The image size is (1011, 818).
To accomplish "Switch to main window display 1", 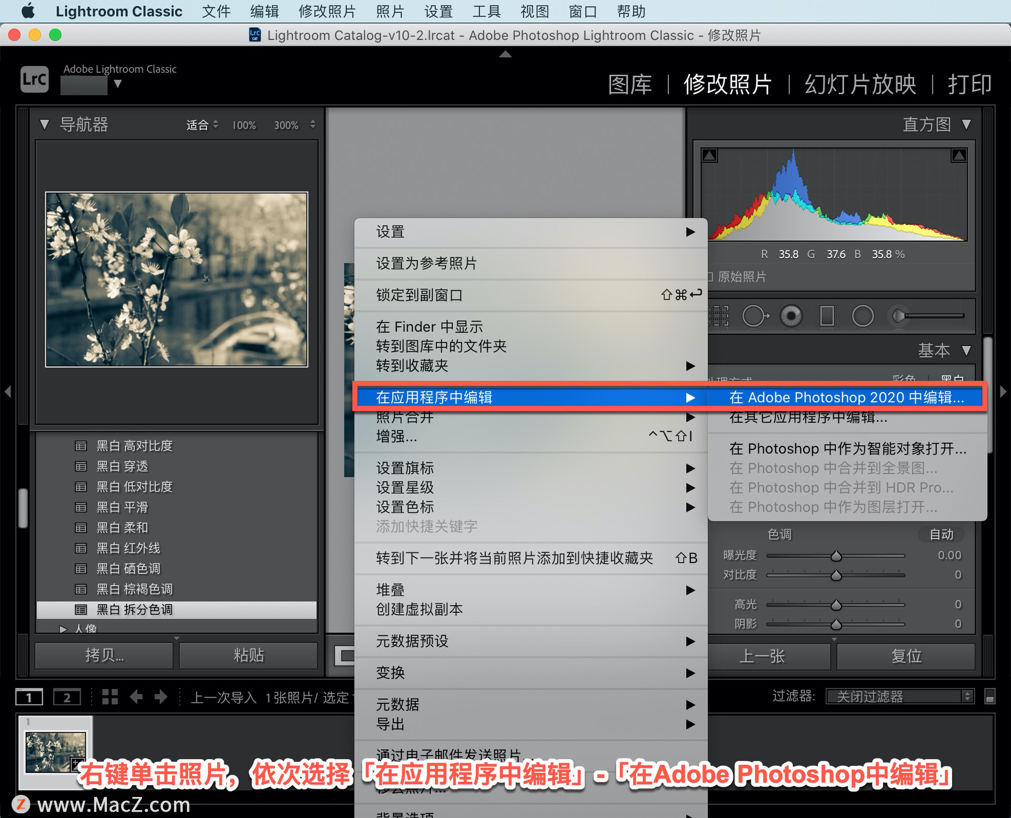I will pos(29,697).
